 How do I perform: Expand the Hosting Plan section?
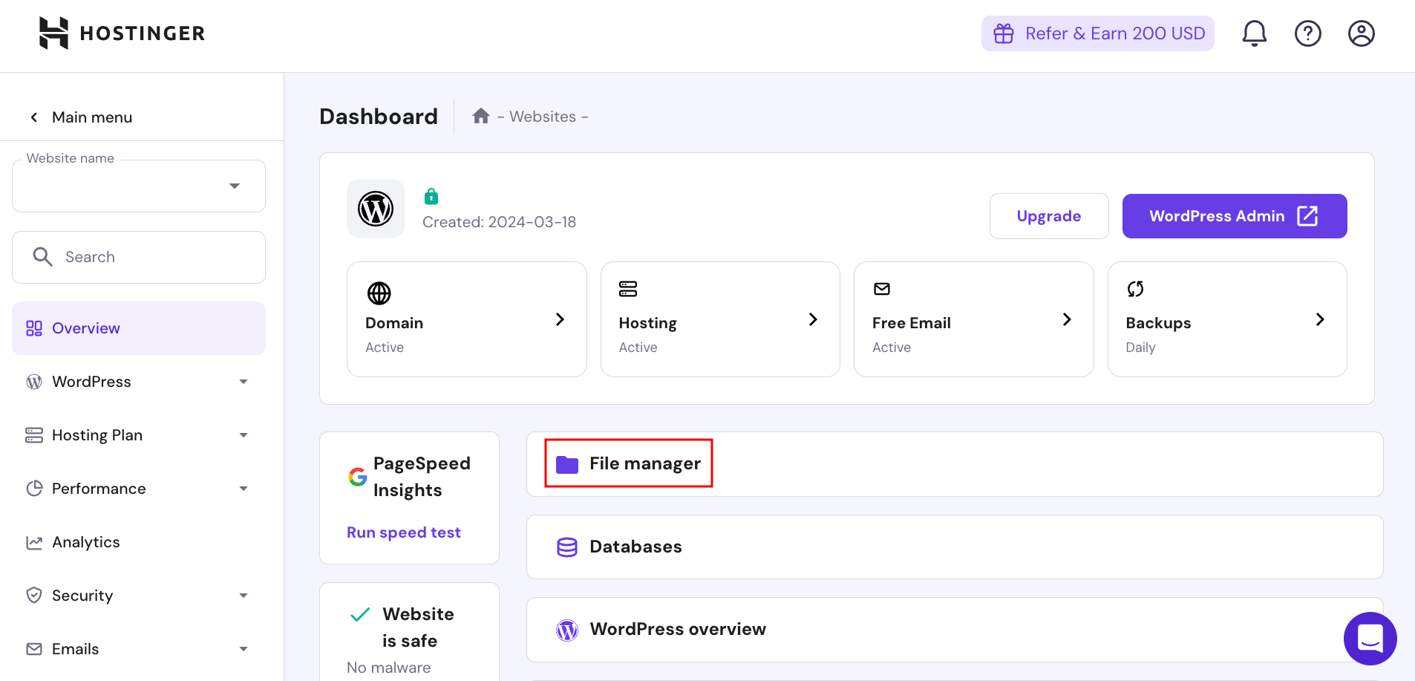244,434
